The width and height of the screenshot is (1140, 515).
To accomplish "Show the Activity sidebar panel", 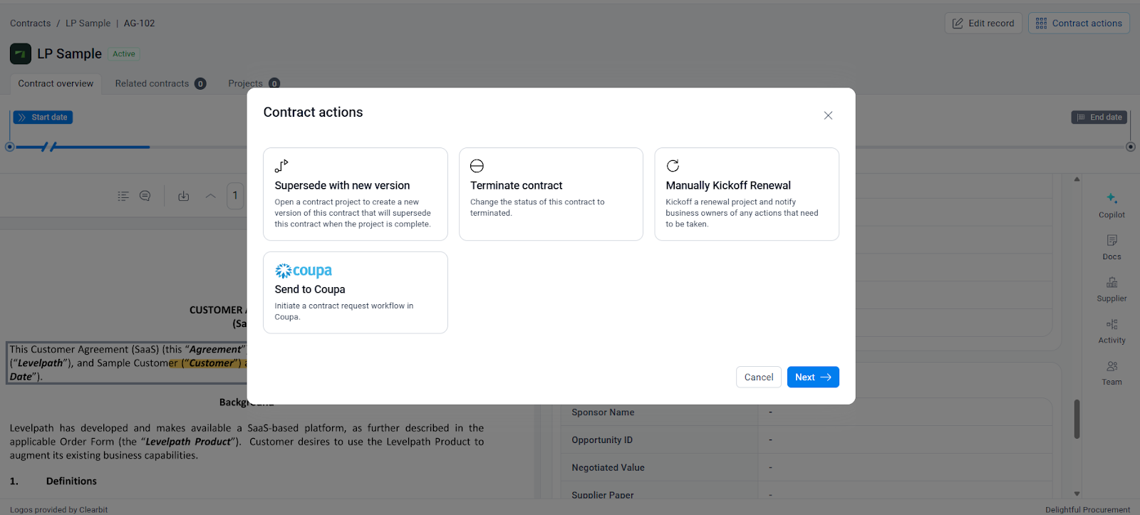I will point(1111,331).
